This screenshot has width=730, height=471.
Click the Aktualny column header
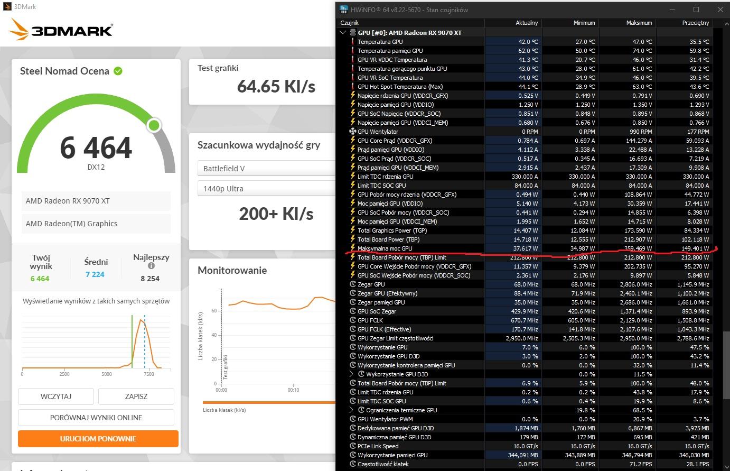tap(513, 23)
